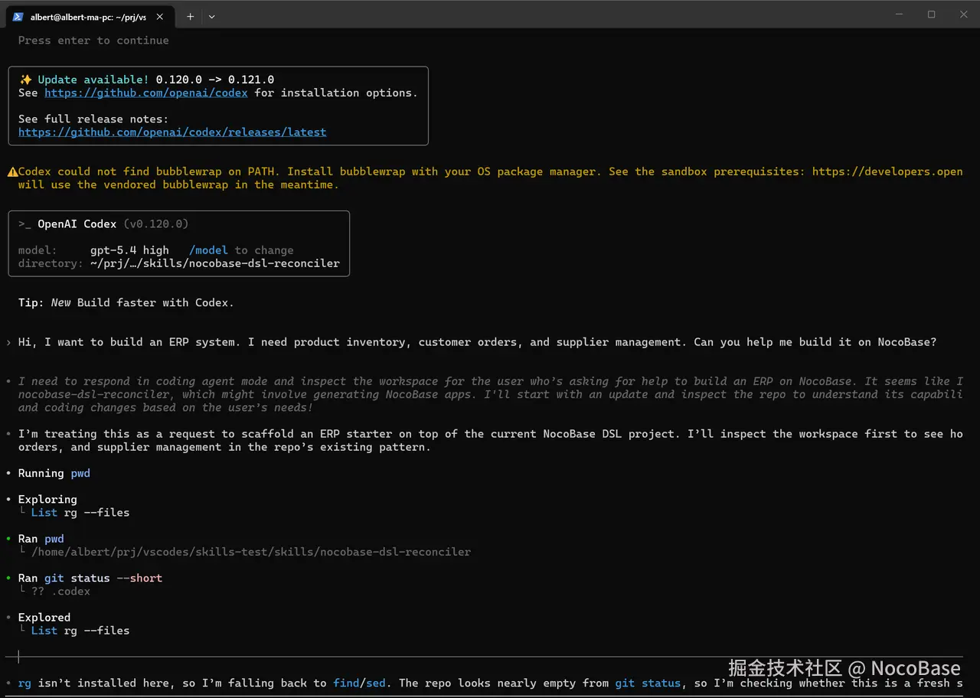Click the PowerShell icon on the tab

click(x=18, y=16)
